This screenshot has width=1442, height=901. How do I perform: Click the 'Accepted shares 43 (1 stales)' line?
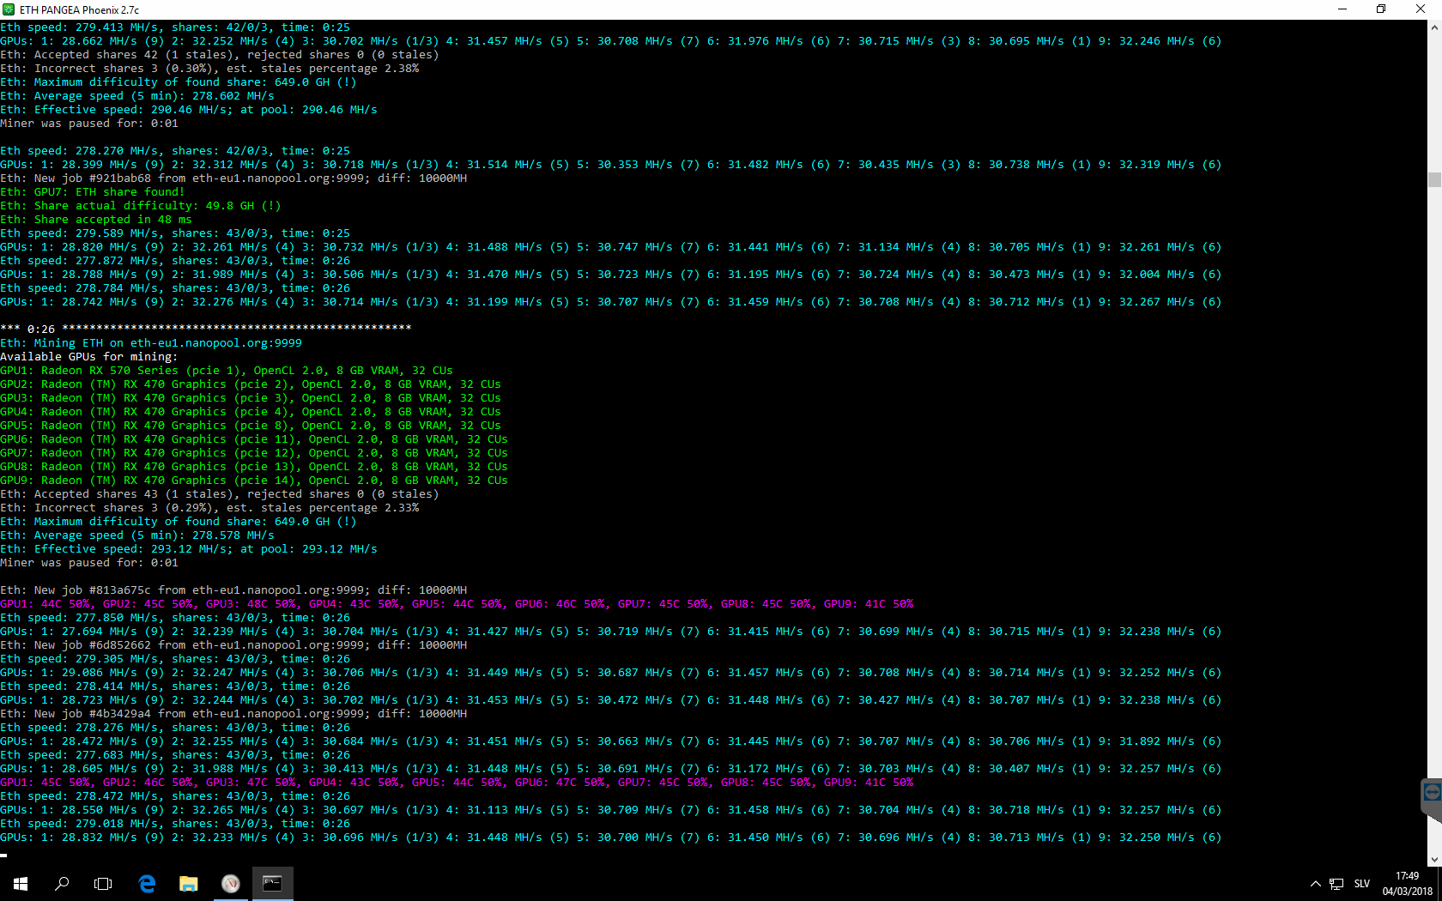coord(220,494)
